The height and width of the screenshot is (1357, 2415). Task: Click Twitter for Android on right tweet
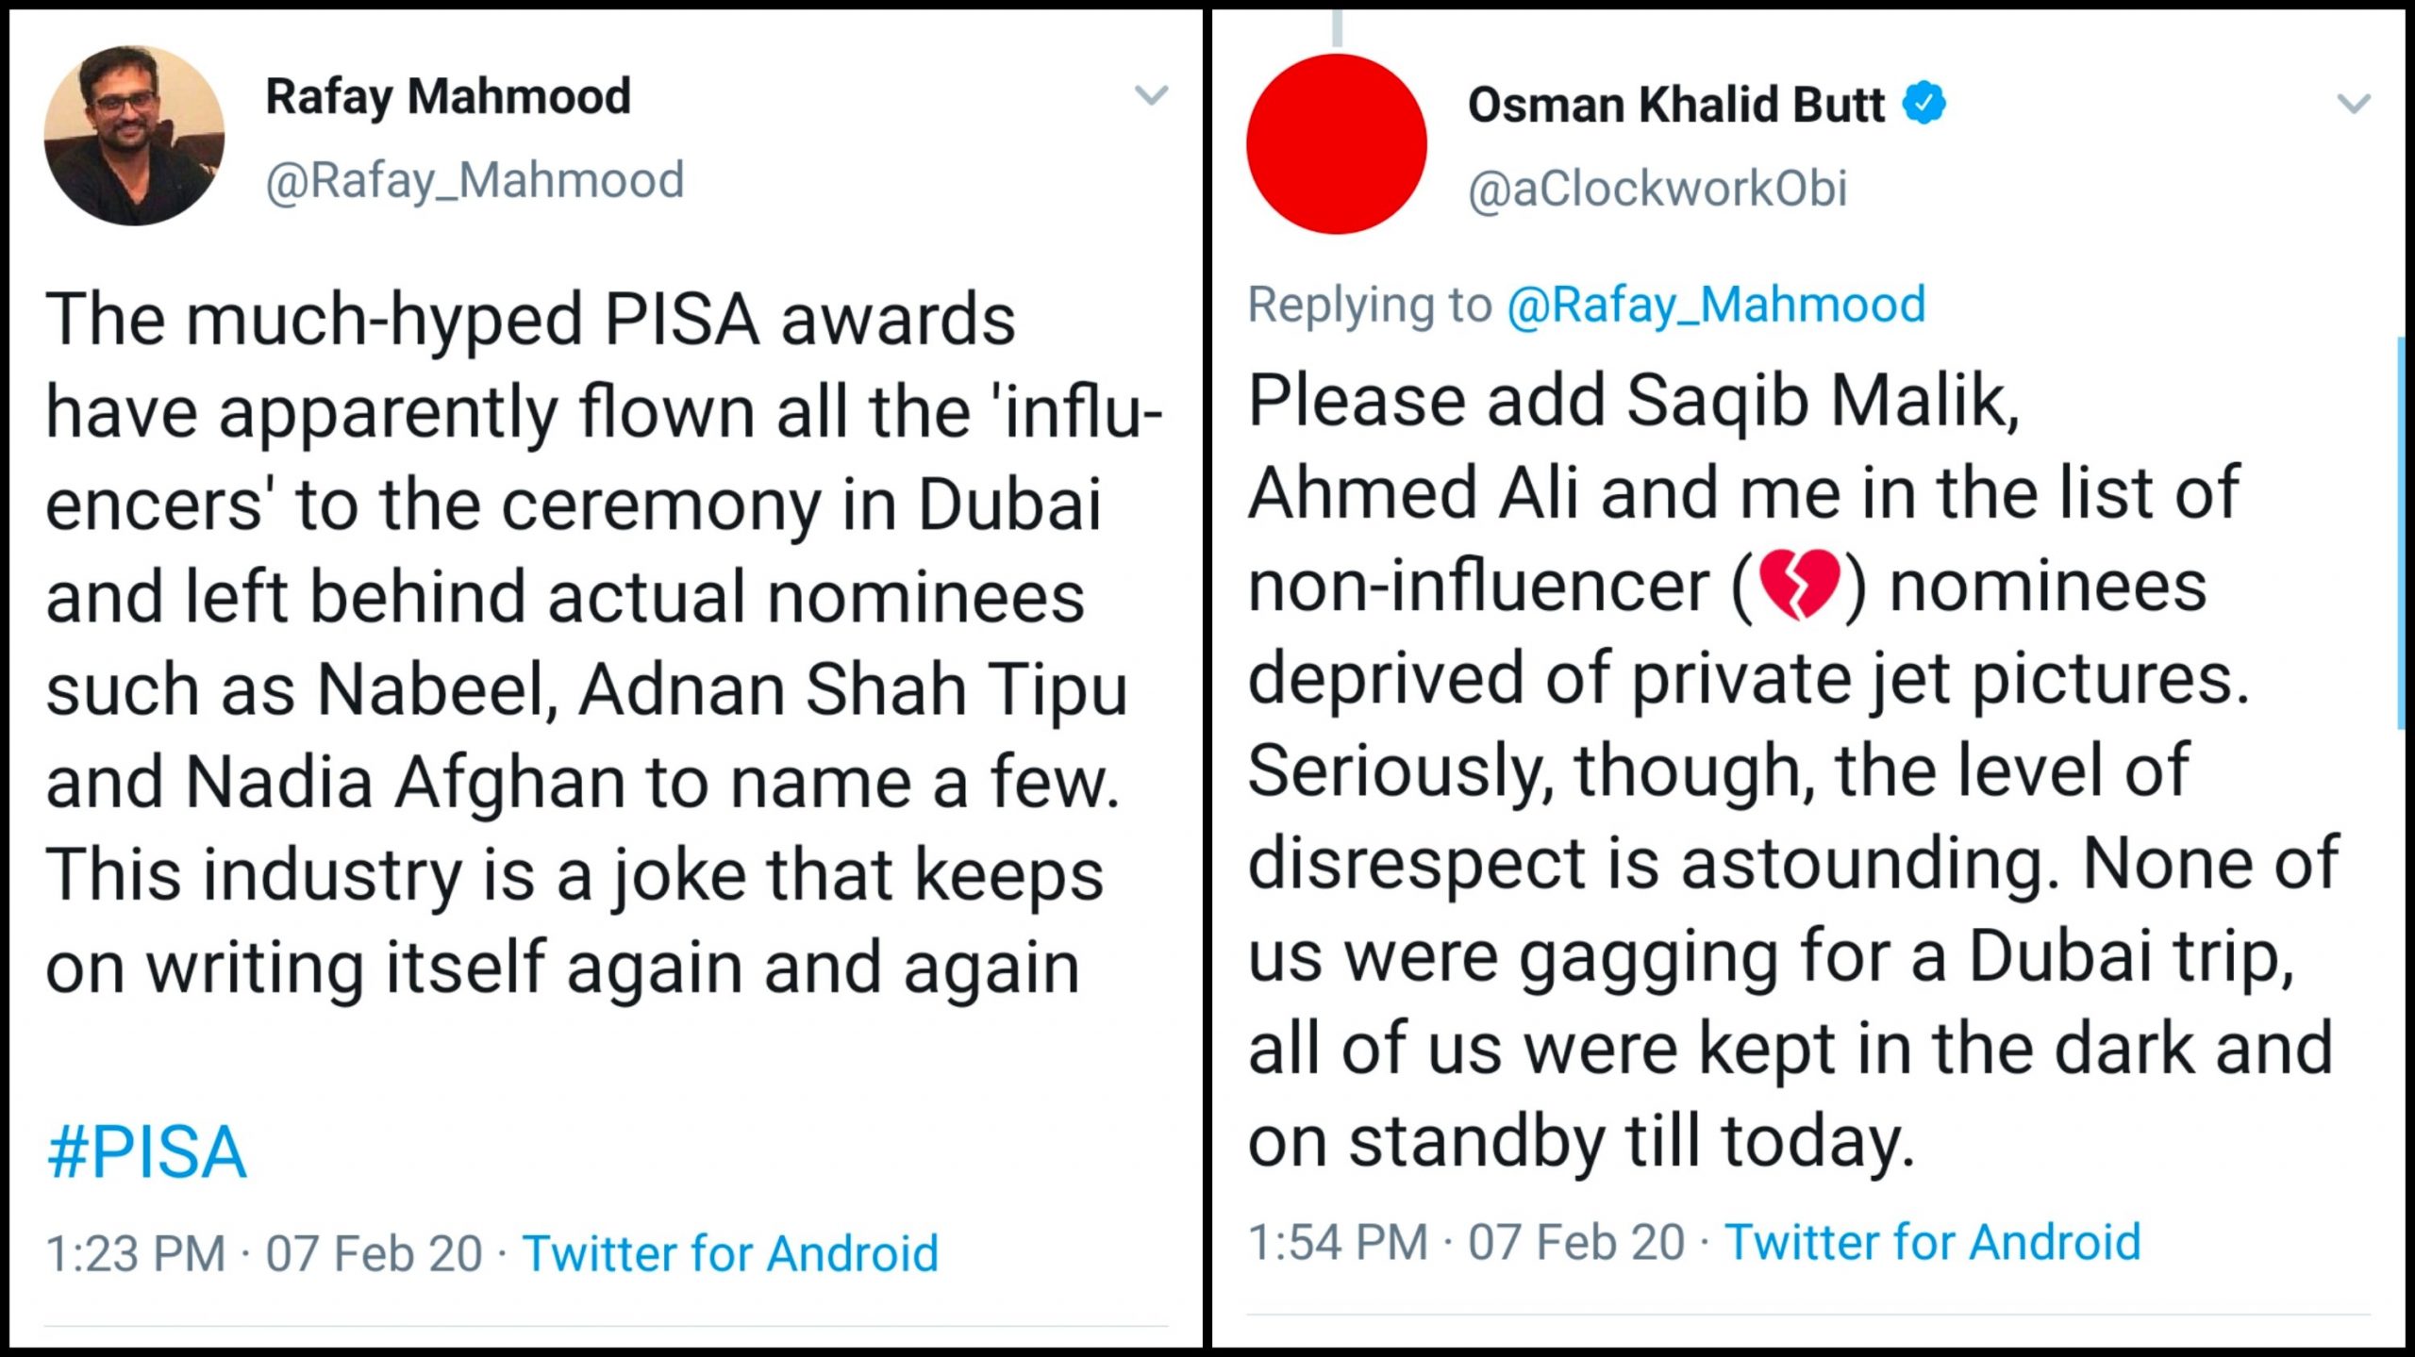[1933, 1242]
